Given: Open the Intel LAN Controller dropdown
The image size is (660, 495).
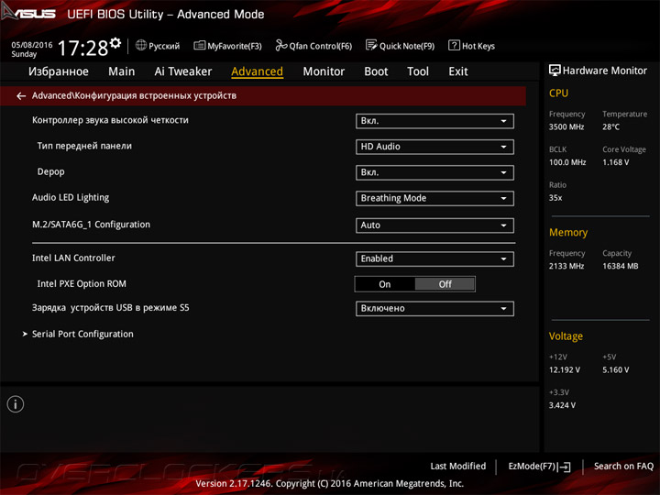Looking at the screenshot, I should 434,258.
